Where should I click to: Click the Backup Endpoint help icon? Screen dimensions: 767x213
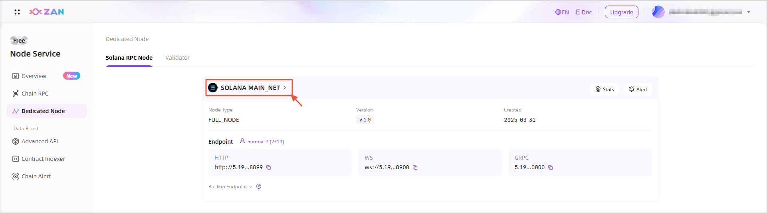point(259,186)
